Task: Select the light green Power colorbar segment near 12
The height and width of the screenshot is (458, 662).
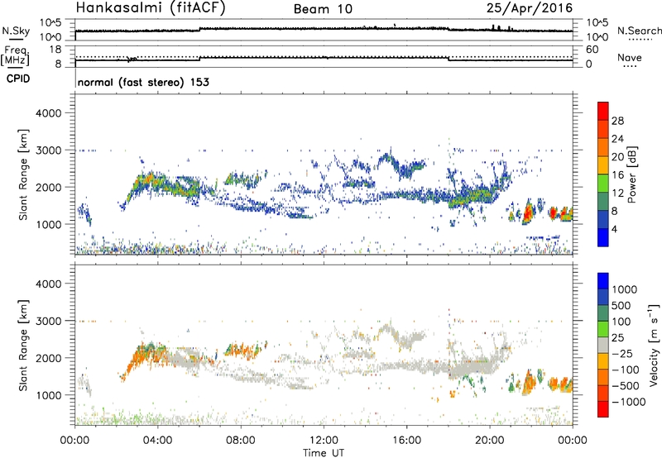Action: coord(603,183)
